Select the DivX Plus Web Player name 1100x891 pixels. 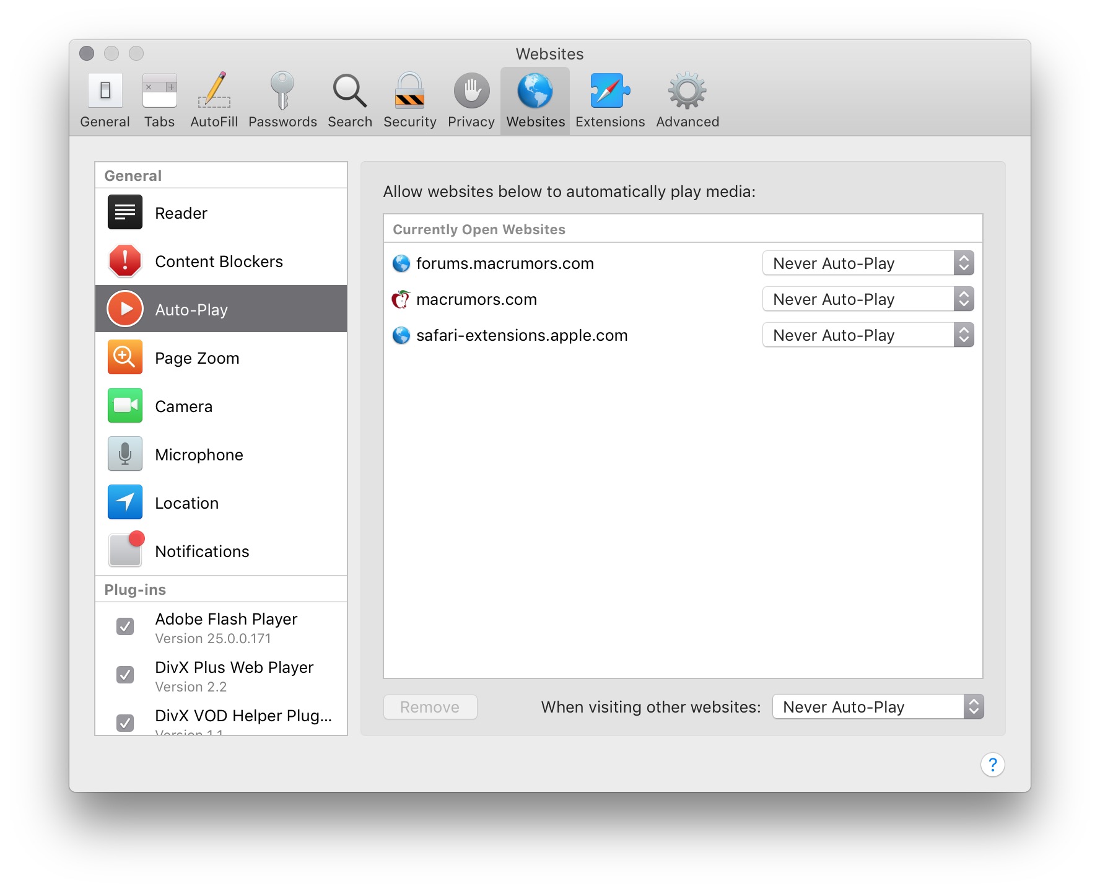pos(234,667)
